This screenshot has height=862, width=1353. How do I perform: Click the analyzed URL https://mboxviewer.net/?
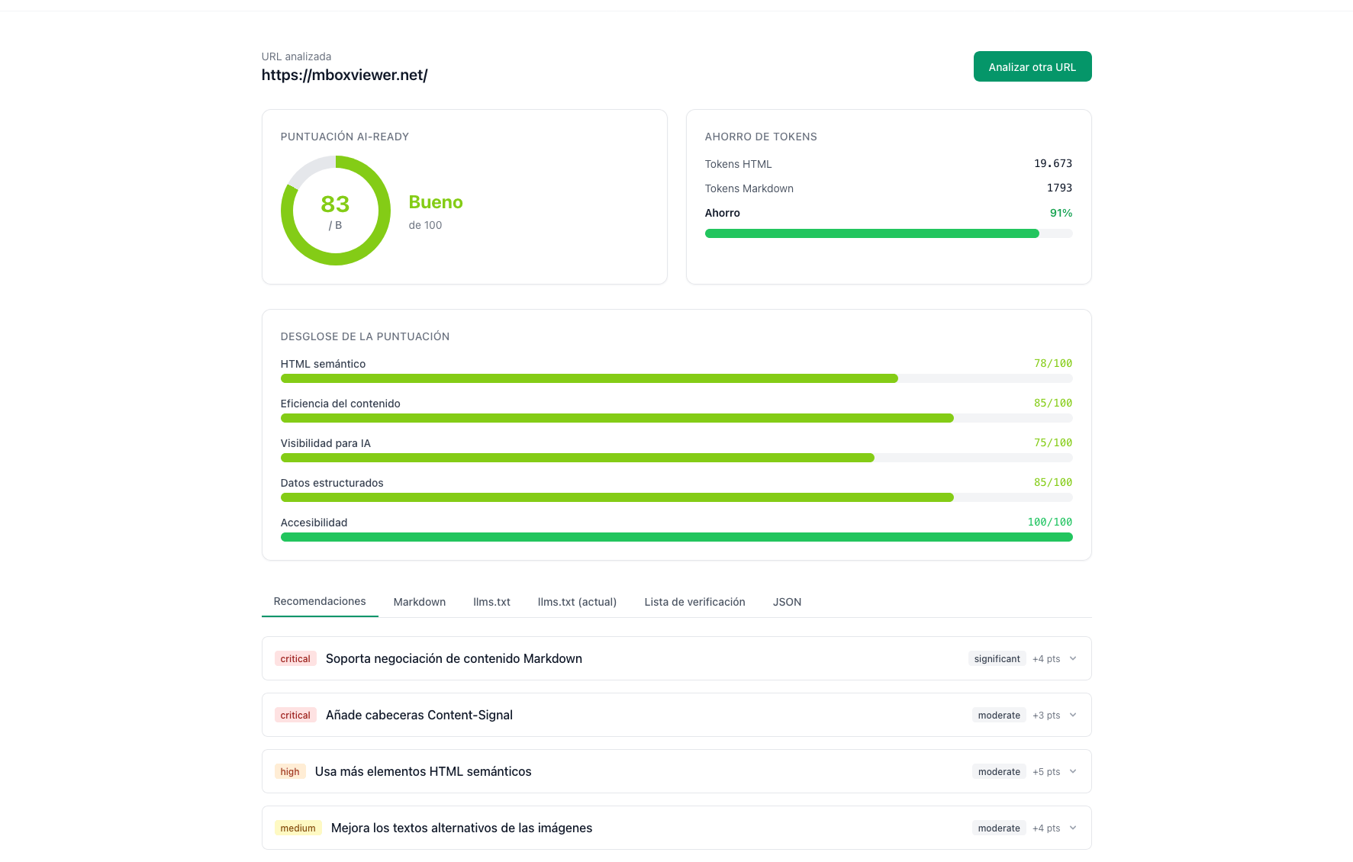tap(344, 75)
